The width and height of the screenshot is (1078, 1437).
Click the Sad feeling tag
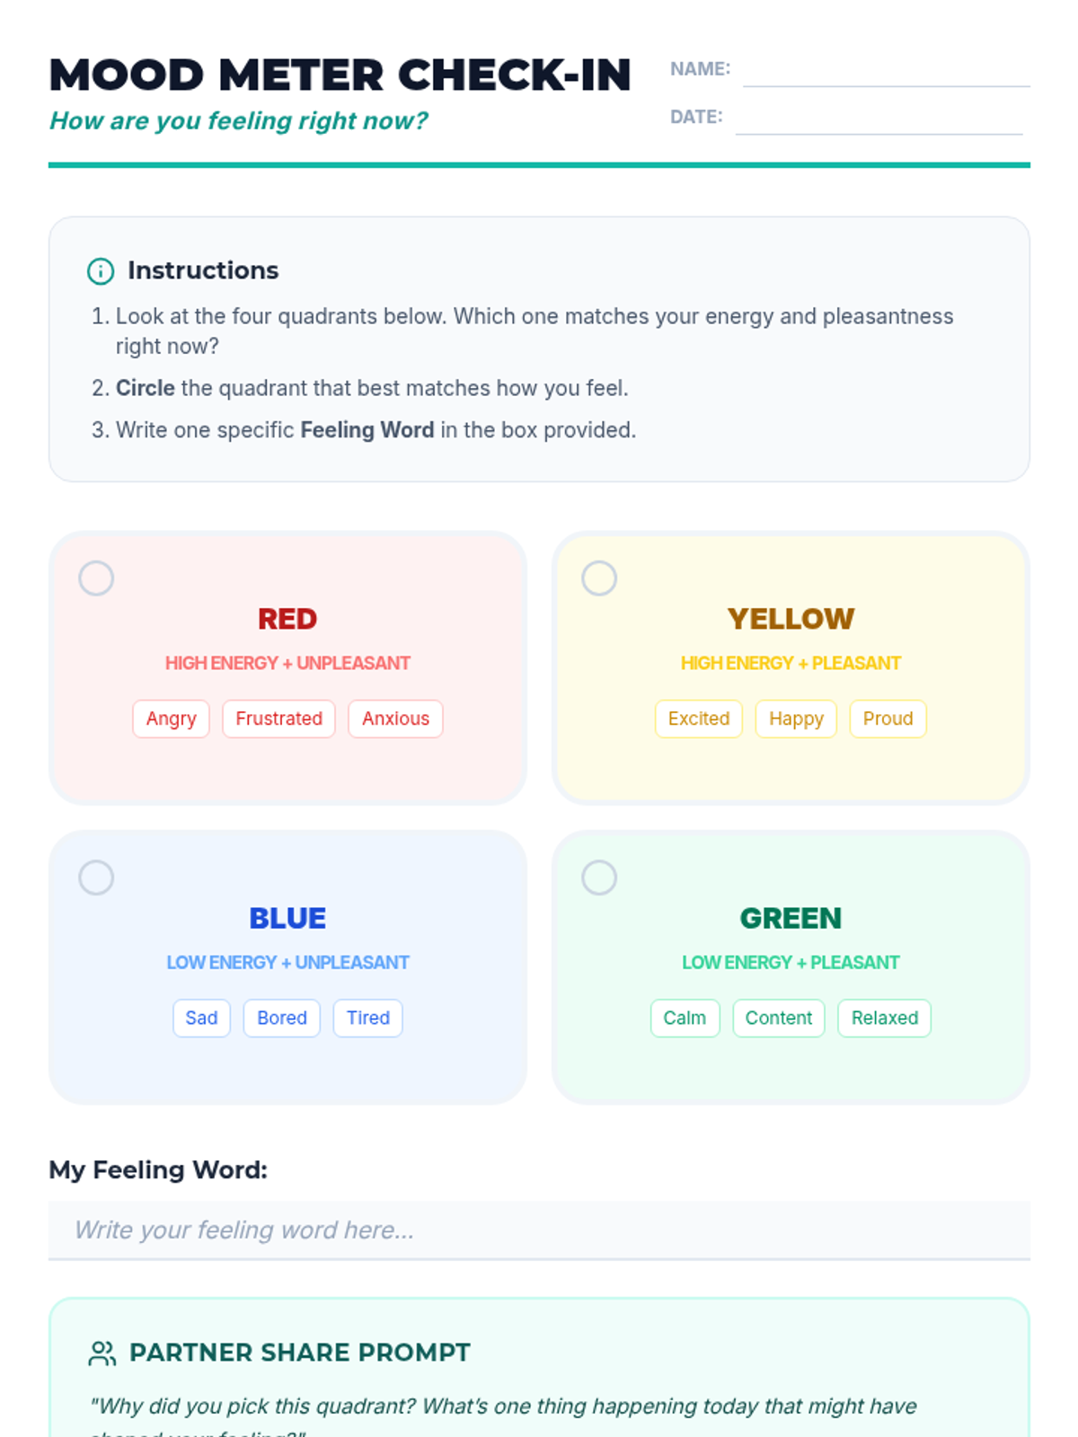[201, 1018]
